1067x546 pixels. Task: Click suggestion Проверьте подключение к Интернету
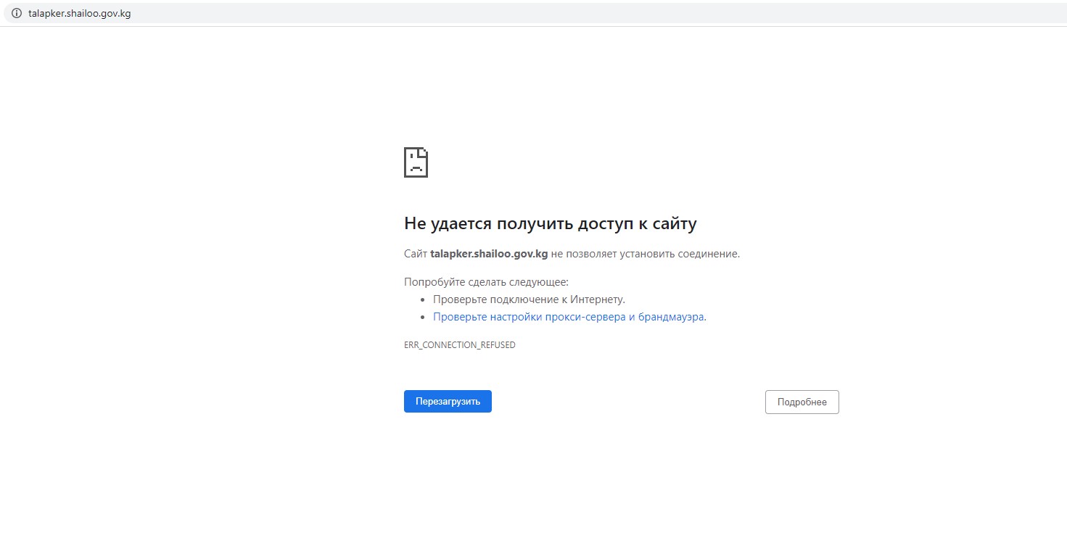[529, 299]
